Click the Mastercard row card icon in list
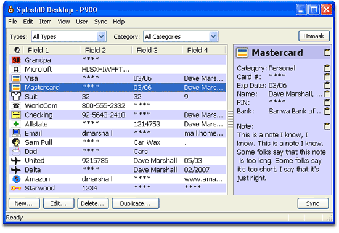Screen dimensions: 339x233 [x=16, y=88]
